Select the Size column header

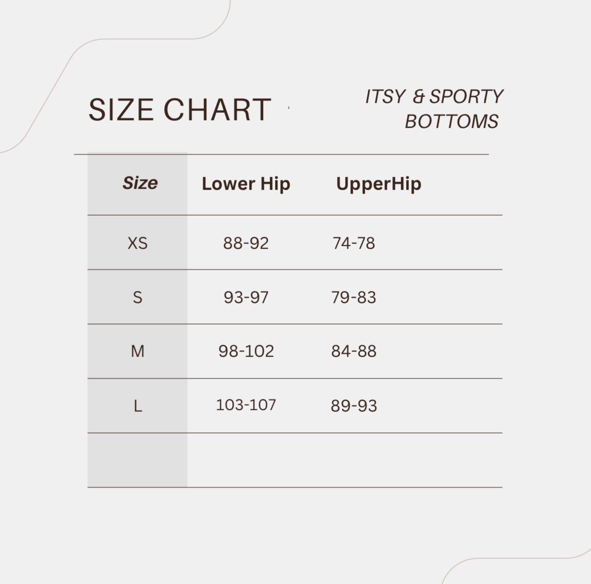coord(140,183)
